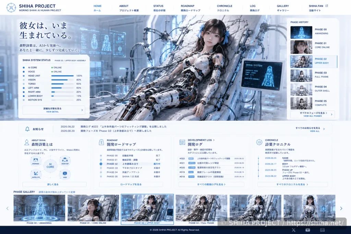351x234 pixels.
Task: Click the ロードマップを見る button
Action: [x=131, y=184]
